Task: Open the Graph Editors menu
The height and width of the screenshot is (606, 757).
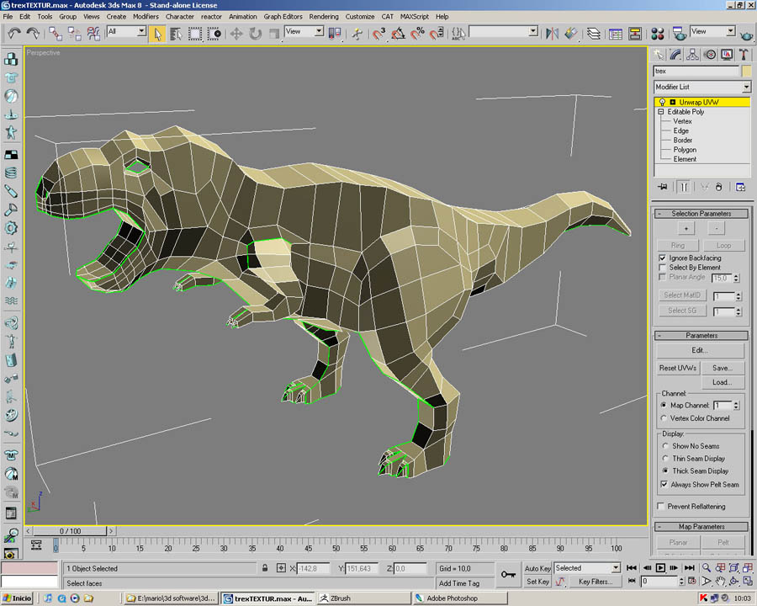Action: [283, 17]
